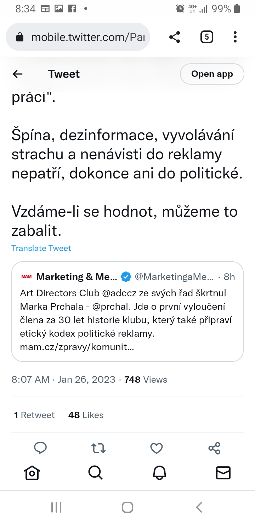Share the tweet via share icon
This screenshot has width=255, height=524.
215,448
